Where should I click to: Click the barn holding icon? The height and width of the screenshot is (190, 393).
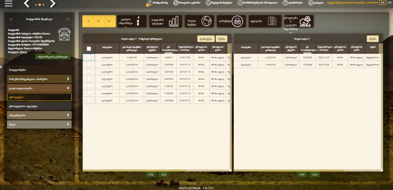pyautogui.click(x=64, y=34)
